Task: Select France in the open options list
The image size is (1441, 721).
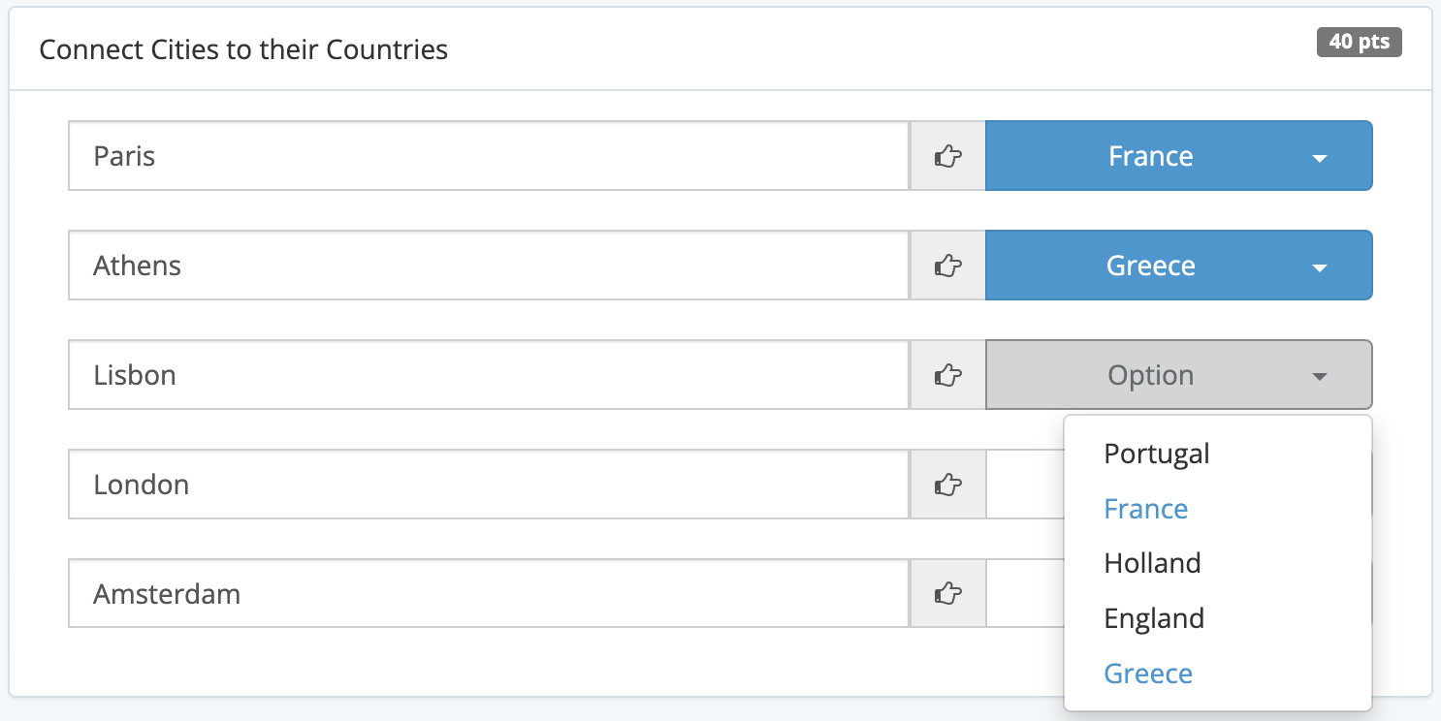Action: coord(1146,509)
